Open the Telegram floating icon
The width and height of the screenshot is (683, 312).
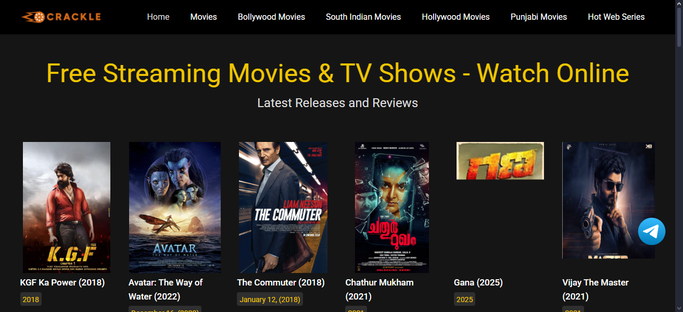tap(652, 231)
